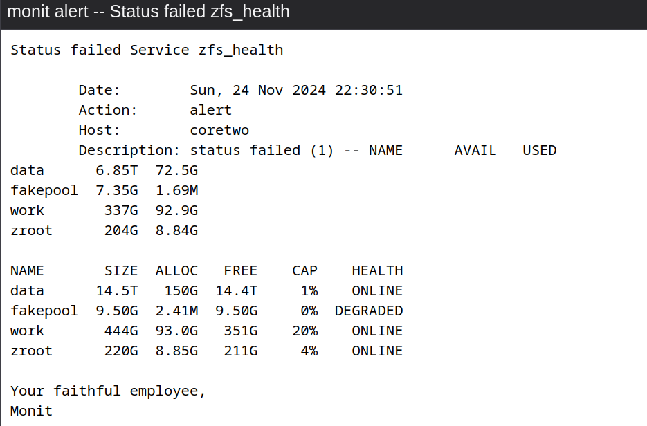Click the "SIZE" column header
Image resolution: width=647 pixels, height=426 pixels.
[121, 270]
